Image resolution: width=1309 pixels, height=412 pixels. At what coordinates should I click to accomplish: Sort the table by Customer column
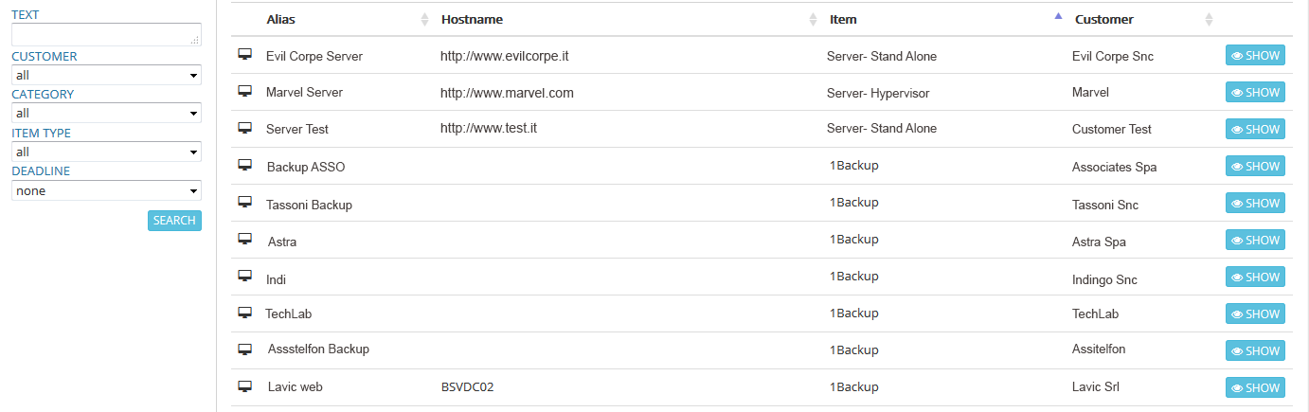[x=1103, y=19]
